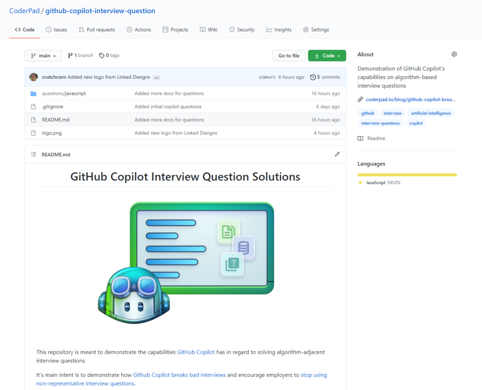Open the repository Settings tab

tap(316, 29)
